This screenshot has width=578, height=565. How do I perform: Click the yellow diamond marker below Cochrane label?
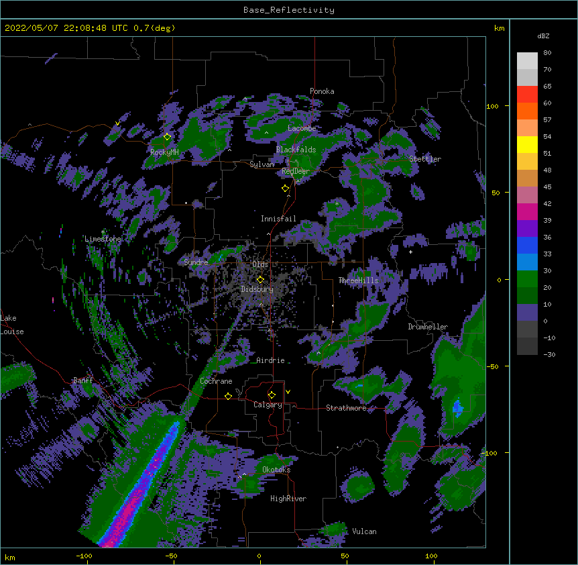(228, 396)
